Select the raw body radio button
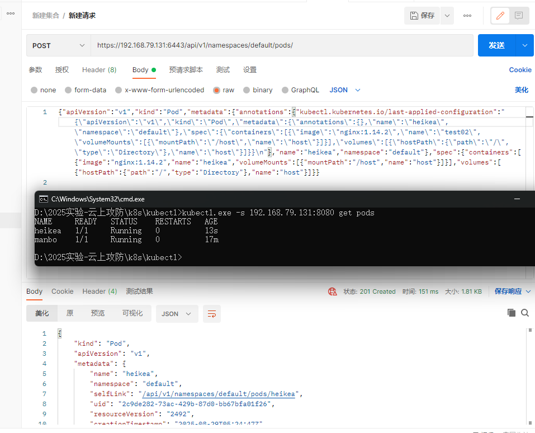The image size is (535, 433). point(216,90)
